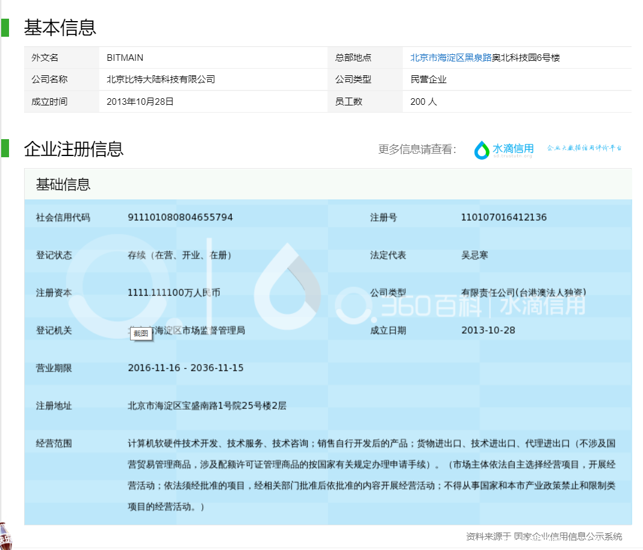
Task: Select legal representative 吴忌寒
Action: (475, 255)
